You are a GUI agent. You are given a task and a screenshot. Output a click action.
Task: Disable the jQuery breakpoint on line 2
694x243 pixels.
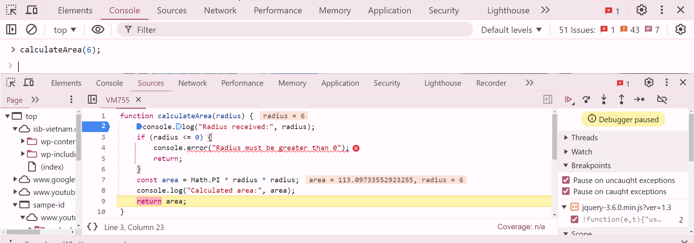[x=574, y=219]
